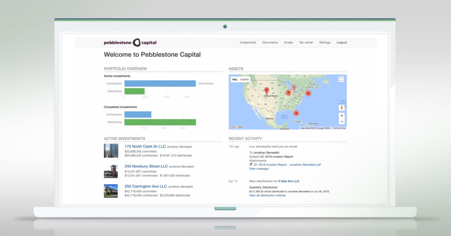451x236 pixels.
Task: Open the Investments page
Action: [x=248, y=42]
